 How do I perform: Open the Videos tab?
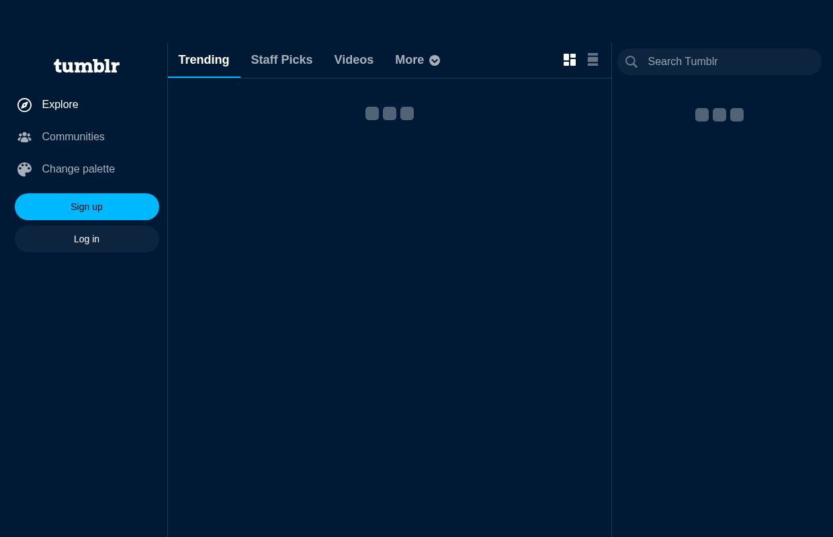353,60
